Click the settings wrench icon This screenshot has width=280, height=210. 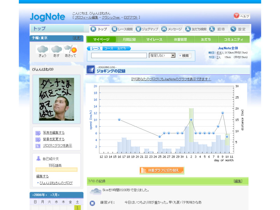coord(233,29)
